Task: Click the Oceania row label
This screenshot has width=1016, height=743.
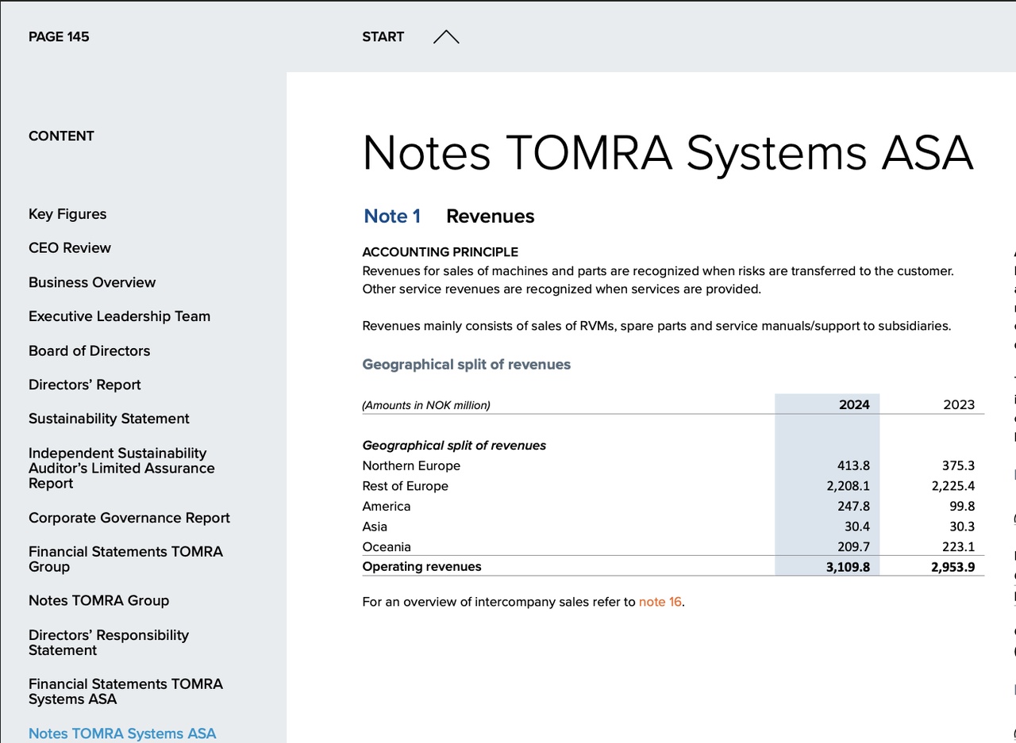Action: (x=387, y=547)
